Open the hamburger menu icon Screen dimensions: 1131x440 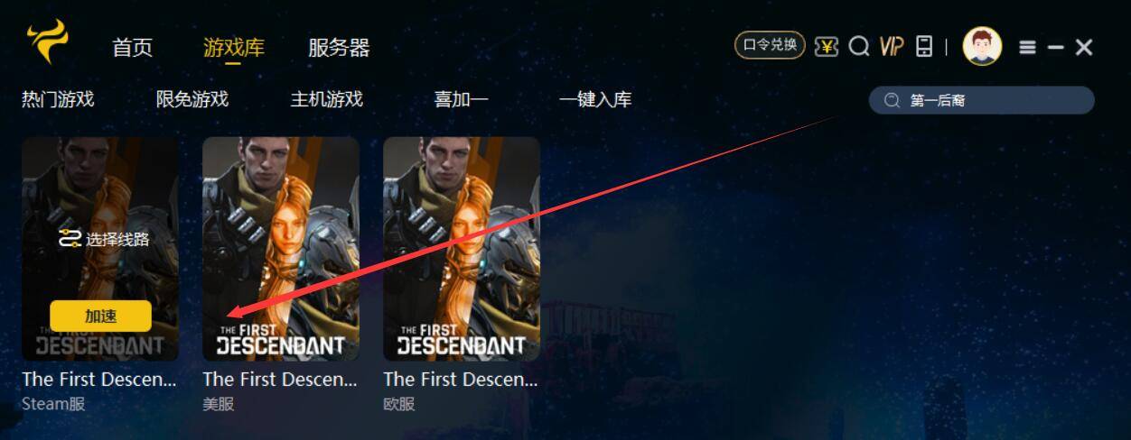(x=1027, y=47)
